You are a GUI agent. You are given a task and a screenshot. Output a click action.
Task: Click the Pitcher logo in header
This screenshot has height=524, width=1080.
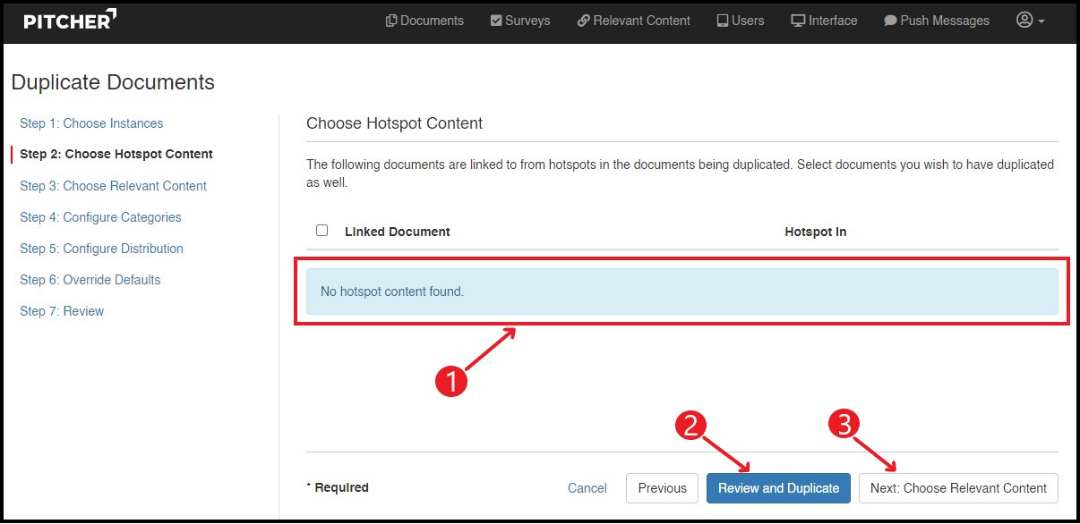(70, 21)
